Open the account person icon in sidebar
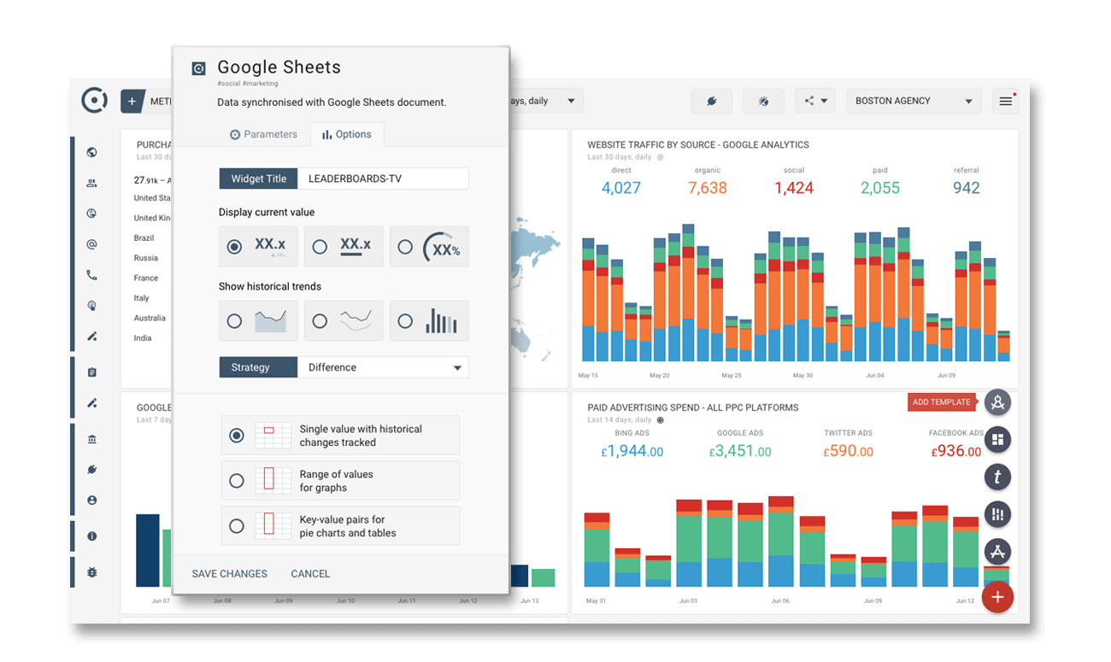The width and height of the screenshot is (1111, 662). pyautogui.click(x=91, y=500)
